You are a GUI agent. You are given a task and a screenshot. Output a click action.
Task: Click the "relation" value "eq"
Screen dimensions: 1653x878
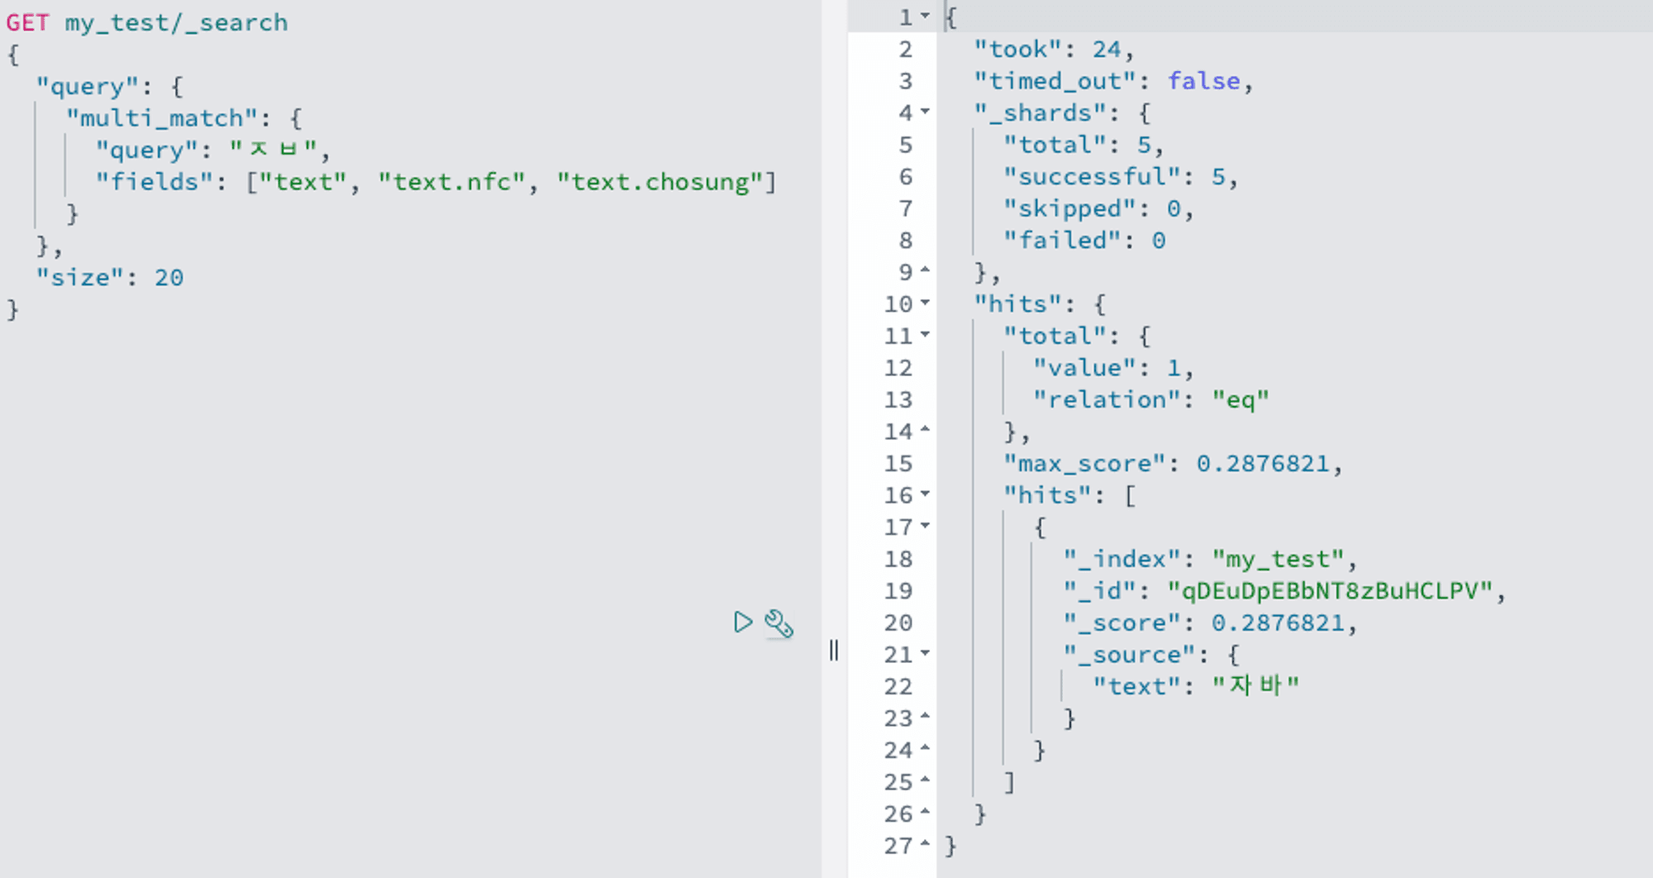click(1241, 400)
